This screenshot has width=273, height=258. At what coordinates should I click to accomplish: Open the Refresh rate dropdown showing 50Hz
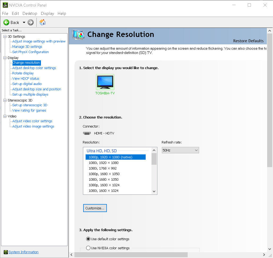coord(180,150)
